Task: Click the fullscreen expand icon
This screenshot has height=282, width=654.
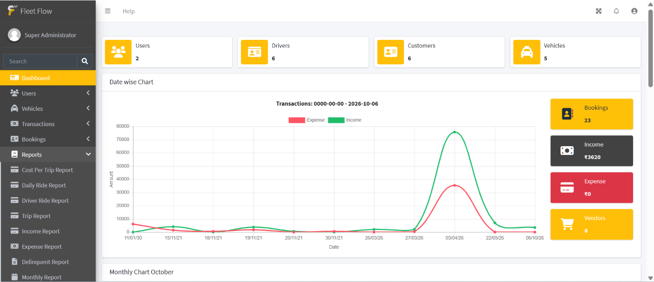Action: click(x=599, y=11)
